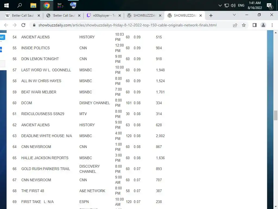Select ANCIENT ALIENS in row 54
Viewport: 278px width, 209px height.
pyautogui.click(x=36, y=37)
